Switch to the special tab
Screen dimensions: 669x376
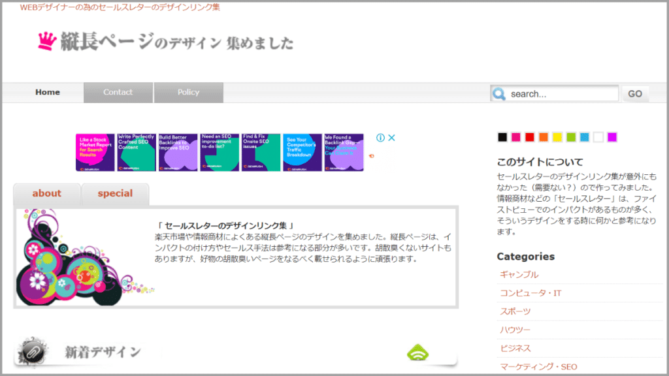(115, 193)
